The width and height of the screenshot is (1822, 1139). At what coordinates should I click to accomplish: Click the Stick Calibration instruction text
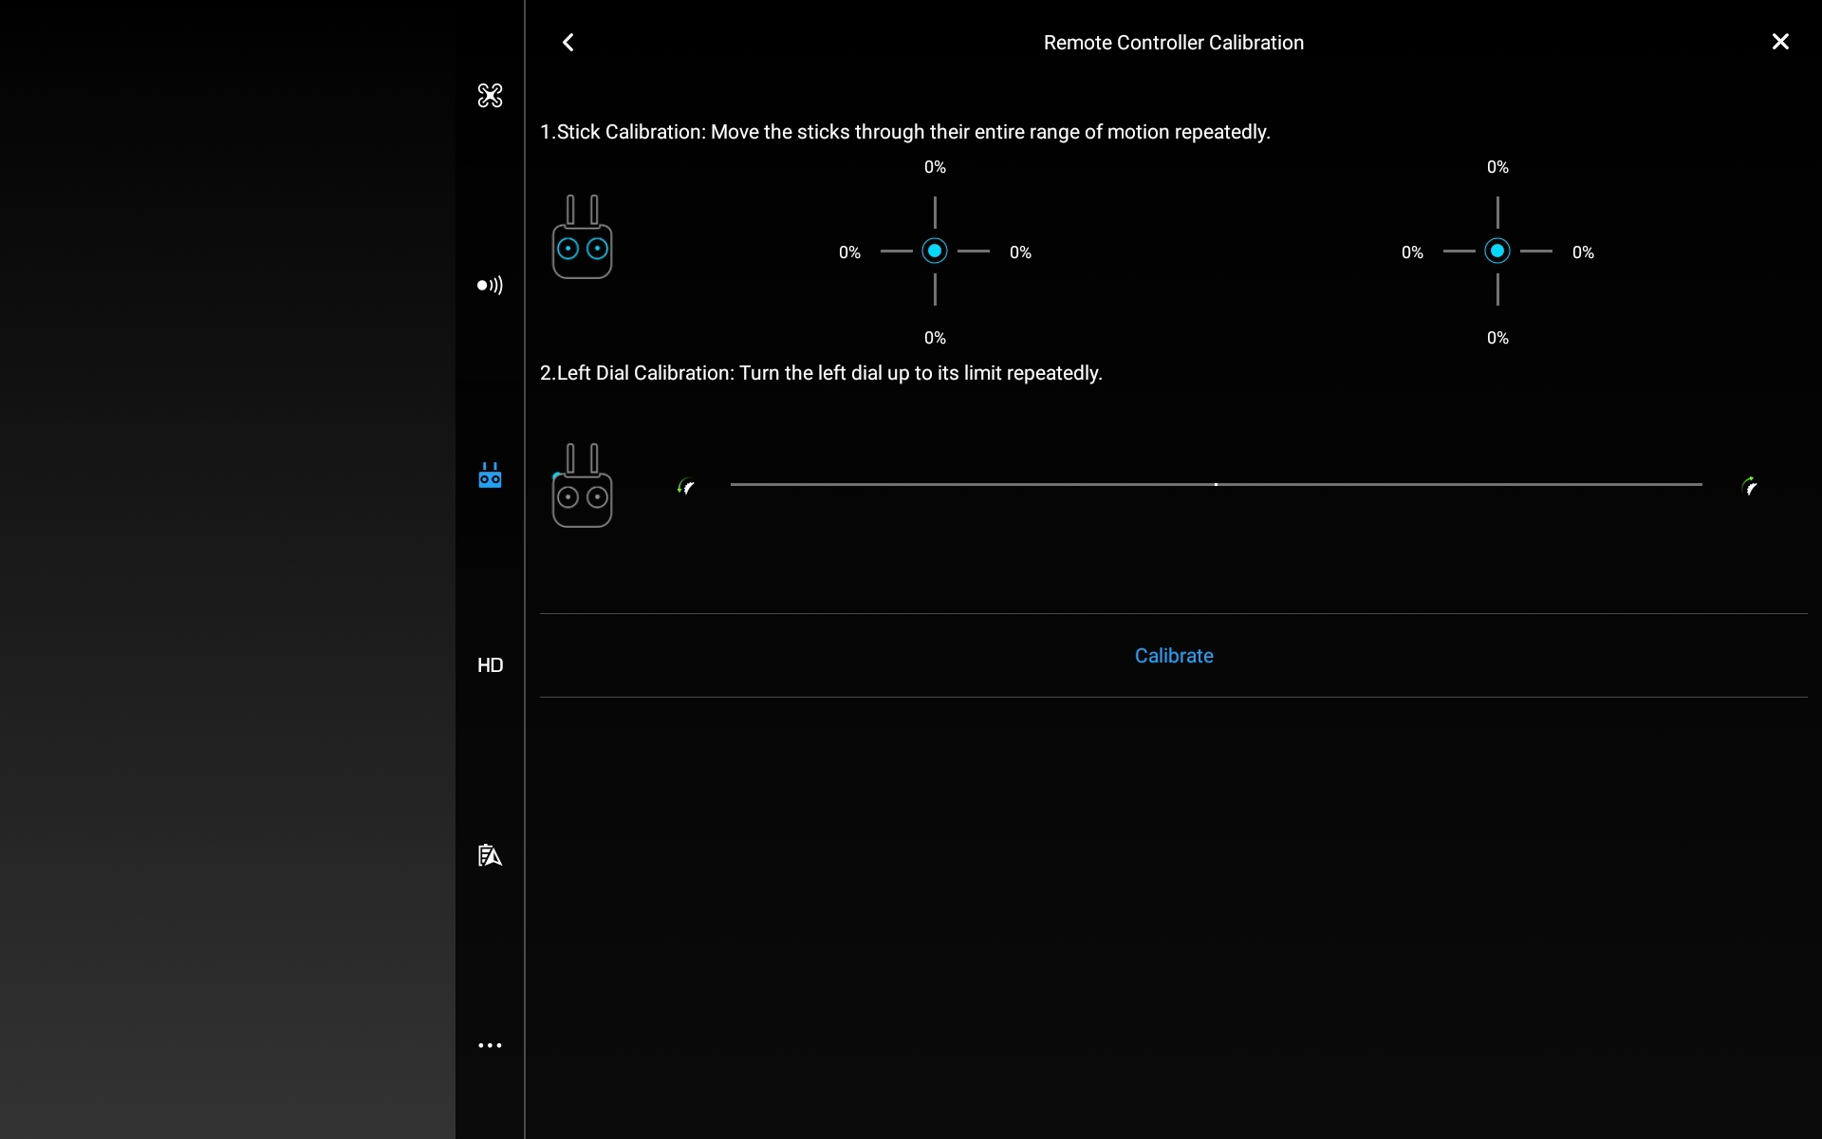tap(904, 132)
